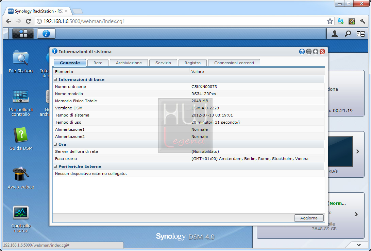Click the Elemento column header
Image resolution: width=371 pixels, height=251 pixels.
coord(121,72)
